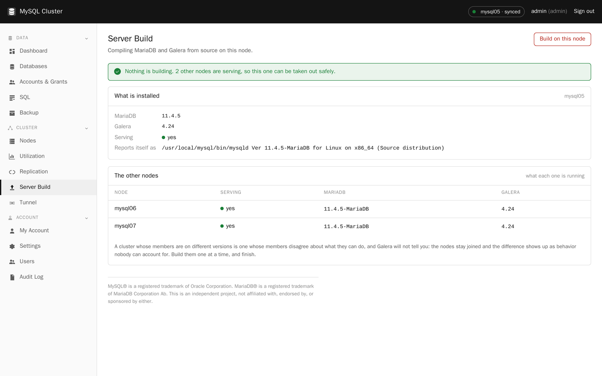Click the admin (admin) user label
602x376 pixels.
(549, 11)
